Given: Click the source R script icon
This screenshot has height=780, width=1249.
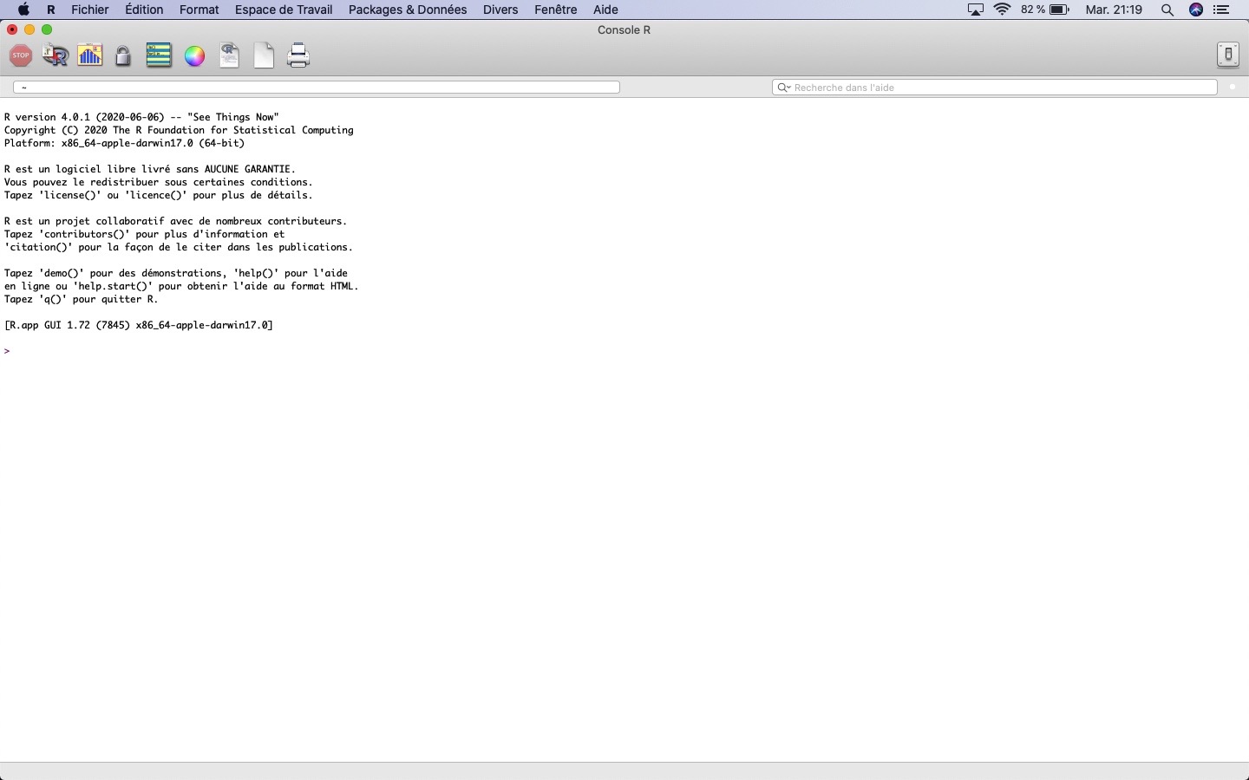Looking at the screenshot, I should tap(56, 55).
